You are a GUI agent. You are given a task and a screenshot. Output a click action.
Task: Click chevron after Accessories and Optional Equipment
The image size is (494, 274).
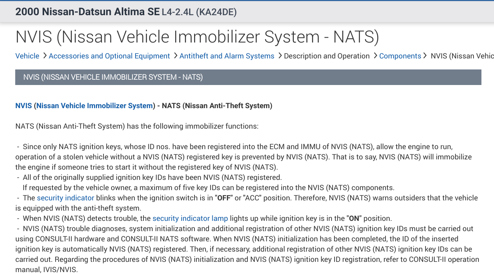click(x=175, y=56)
